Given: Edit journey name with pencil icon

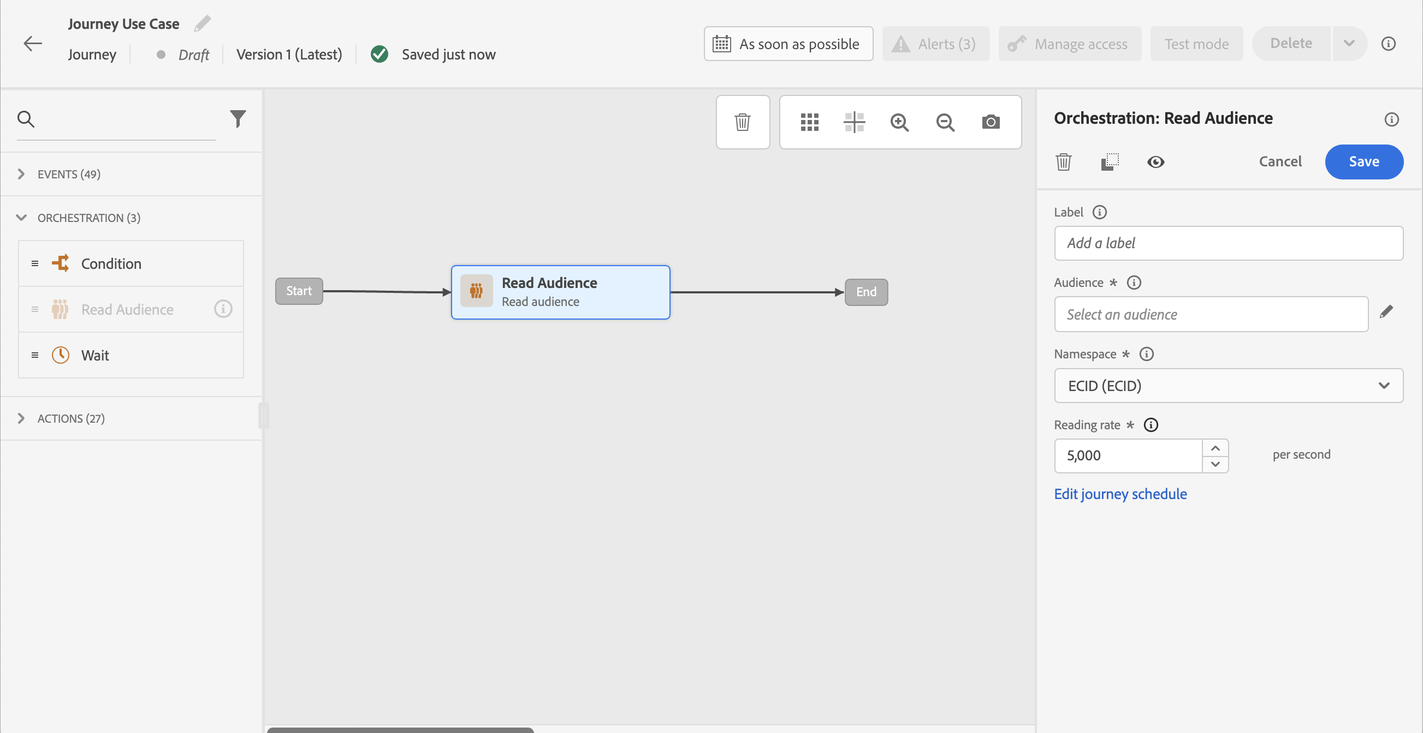Looking at the screenshot, I should click(x=203, y=23).
